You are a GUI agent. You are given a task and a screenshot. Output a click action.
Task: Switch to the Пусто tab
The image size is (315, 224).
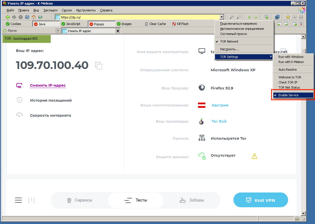click(29, 31)
